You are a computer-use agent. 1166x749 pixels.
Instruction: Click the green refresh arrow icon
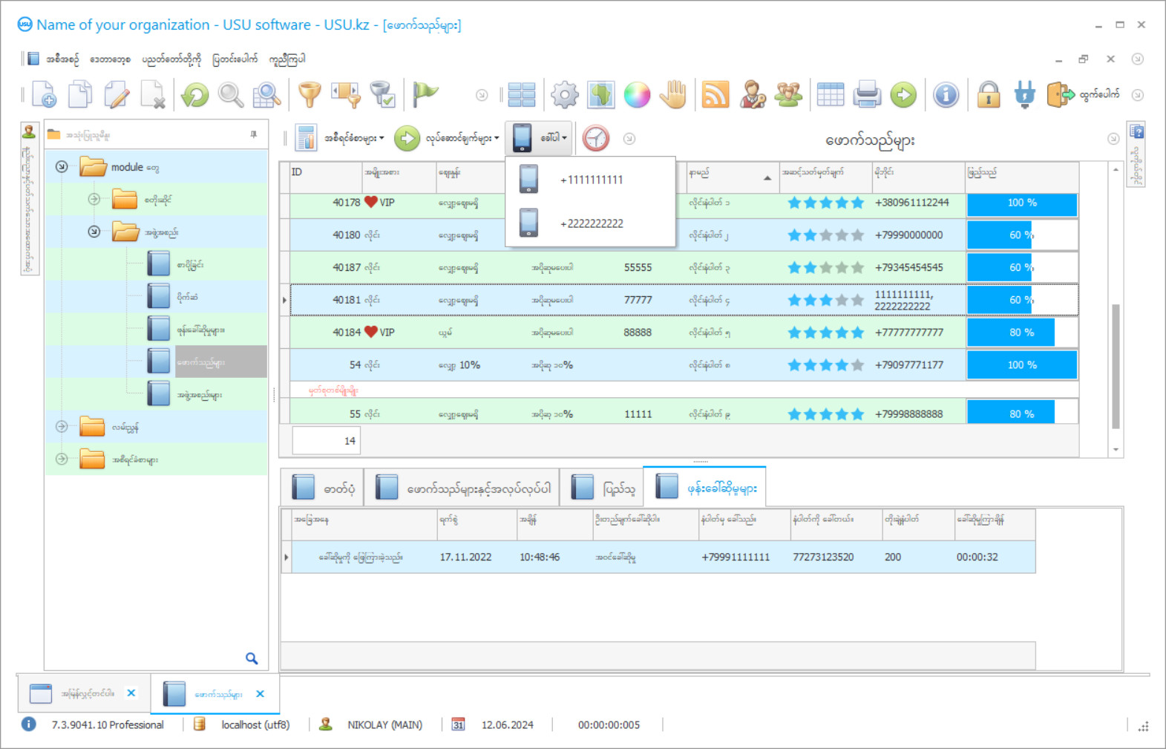[195, 95]
